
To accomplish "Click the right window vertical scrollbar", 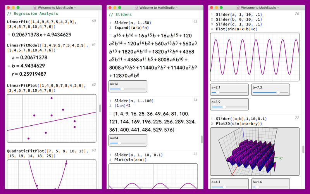I will pos(303,149).
